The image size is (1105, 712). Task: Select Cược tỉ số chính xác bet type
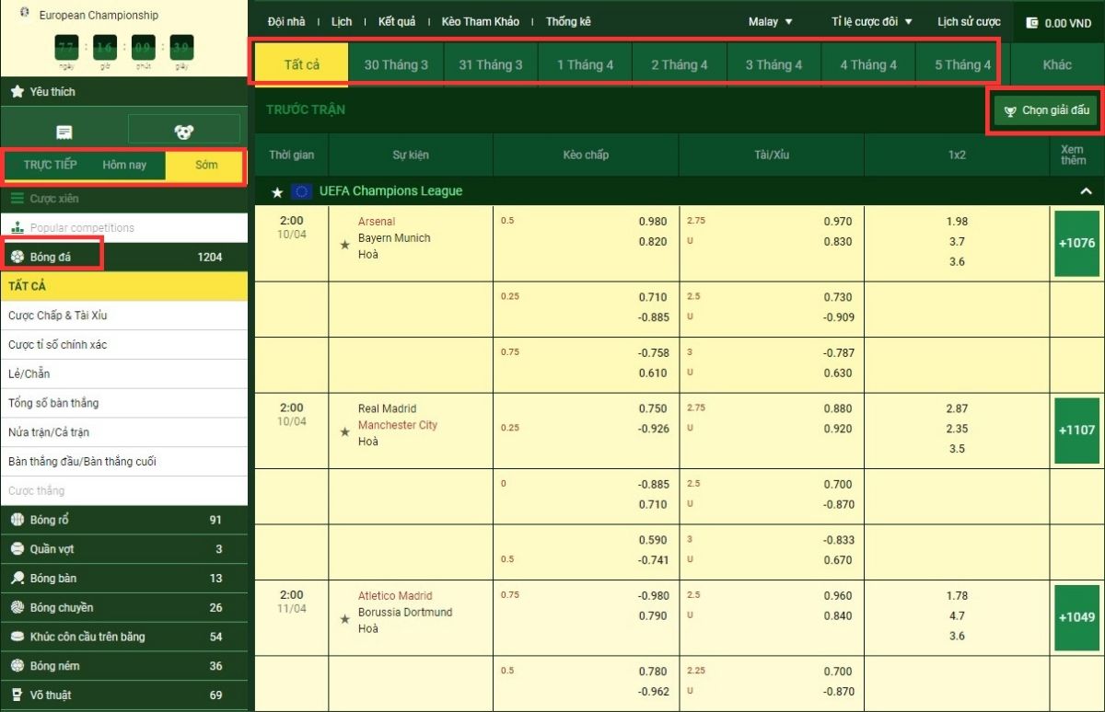pyautogui.click(x=57, y=345)
